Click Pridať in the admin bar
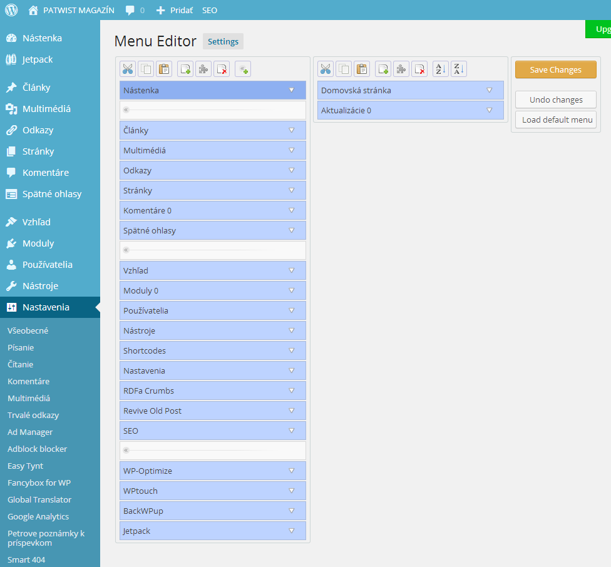The height and width of the screenshot is (567, 611). [175, 11]
